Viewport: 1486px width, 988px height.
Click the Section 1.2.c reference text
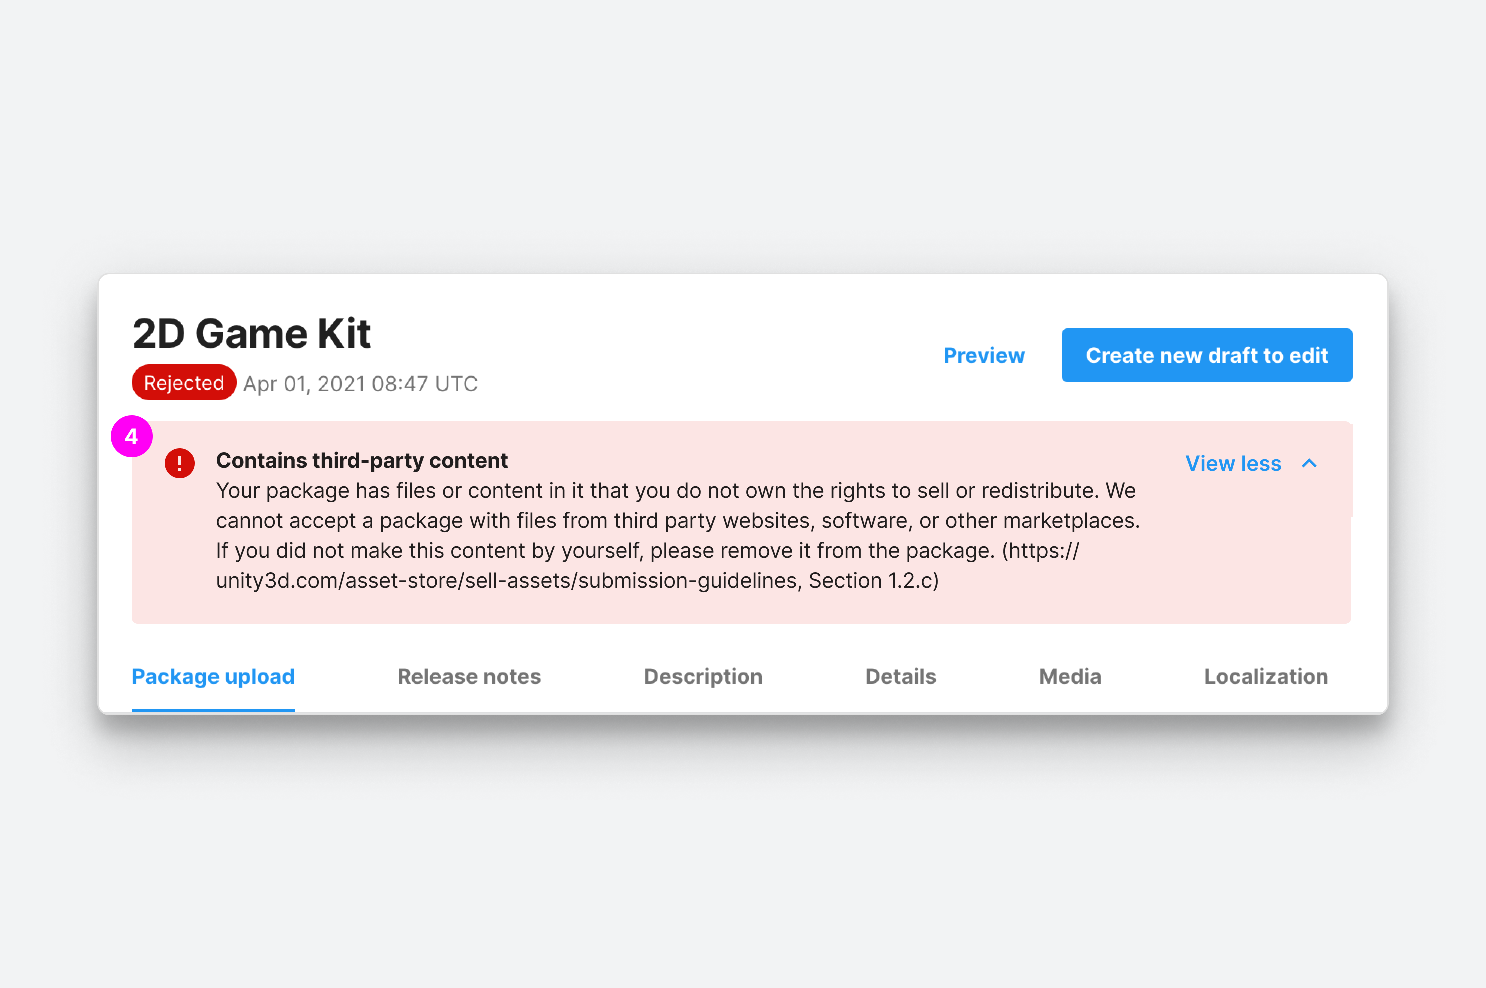click(873, 580)
